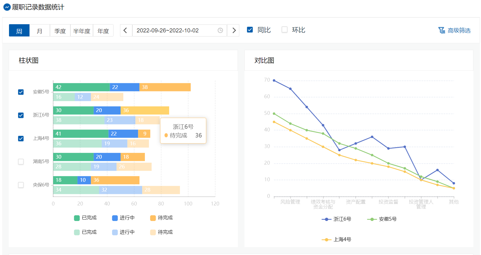This screenshot has height=255, width=481.
Task: Switch to the 季度 tab
Action: point(60,30)
